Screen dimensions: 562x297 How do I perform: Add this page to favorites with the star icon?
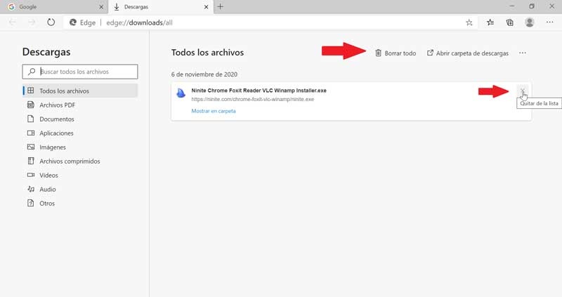[469, 22]
